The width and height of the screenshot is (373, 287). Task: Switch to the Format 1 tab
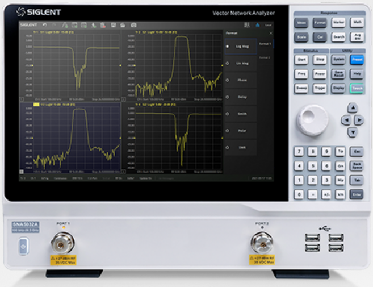[265, 44]
